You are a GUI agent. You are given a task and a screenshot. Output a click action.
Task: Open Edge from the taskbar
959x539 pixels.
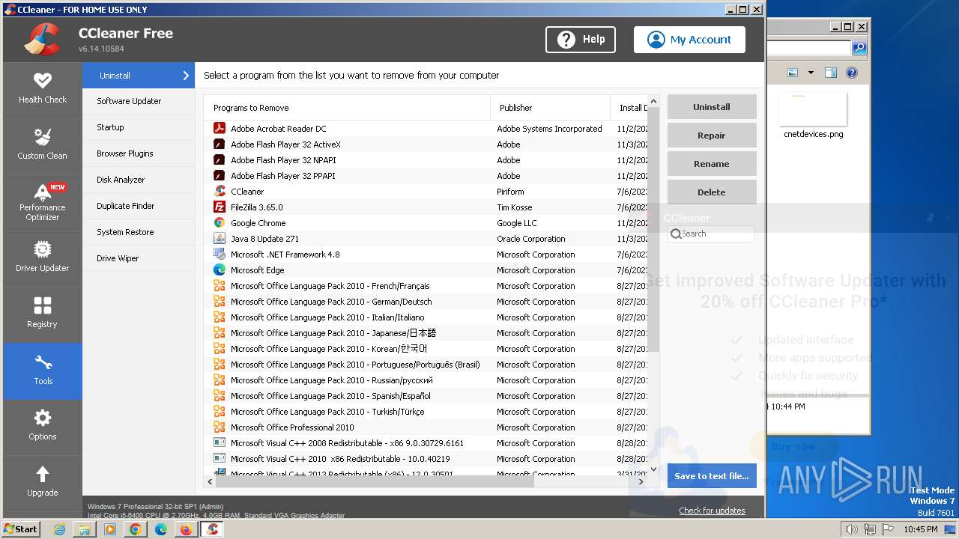pyautogui.click(x=161, y=529)
